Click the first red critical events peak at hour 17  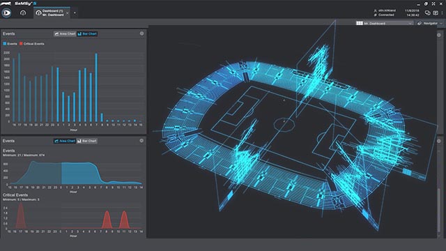20,215
